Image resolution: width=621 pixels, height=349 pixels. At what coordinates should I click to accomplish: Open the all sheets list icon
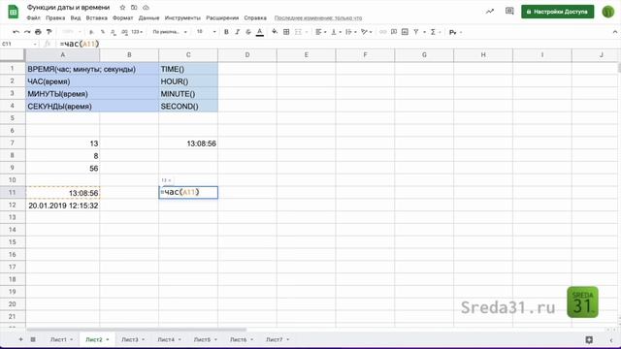click(33, 339)
